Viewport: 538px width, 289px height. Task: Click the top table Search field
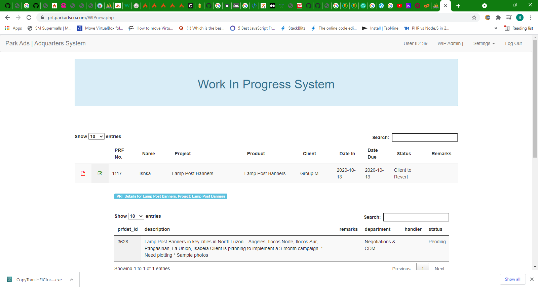point(425,137)
